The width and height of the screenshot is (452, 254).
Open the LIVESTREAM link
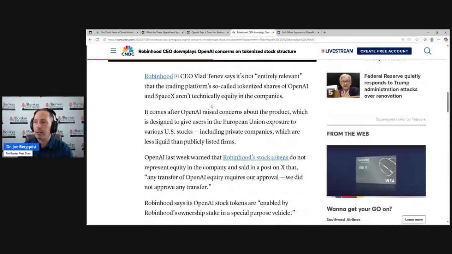(337, 51)
